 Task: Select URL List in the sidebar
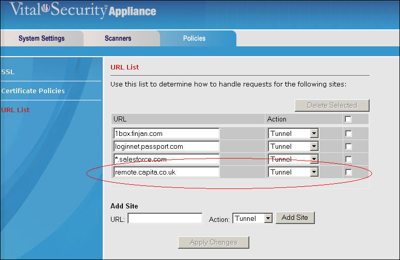pos(15,110)
